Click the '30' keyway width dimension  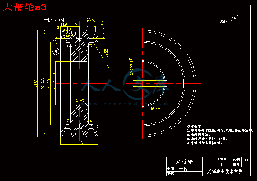pos(132,70)
